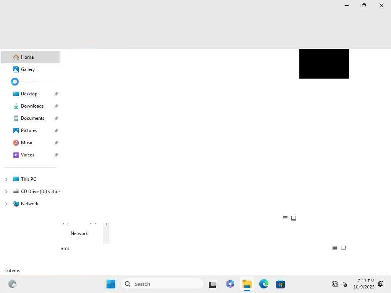391x293 pixels.
Task: Click the muted volume tray icon
Action: (x=344, y=284)
